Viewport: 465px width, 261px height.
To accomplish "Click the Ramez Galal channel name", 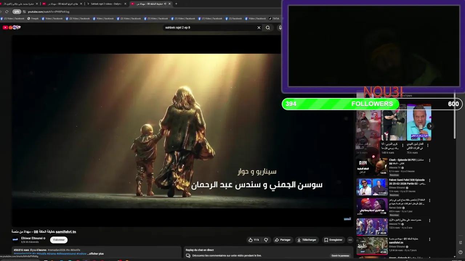I will tap(395, 208).
